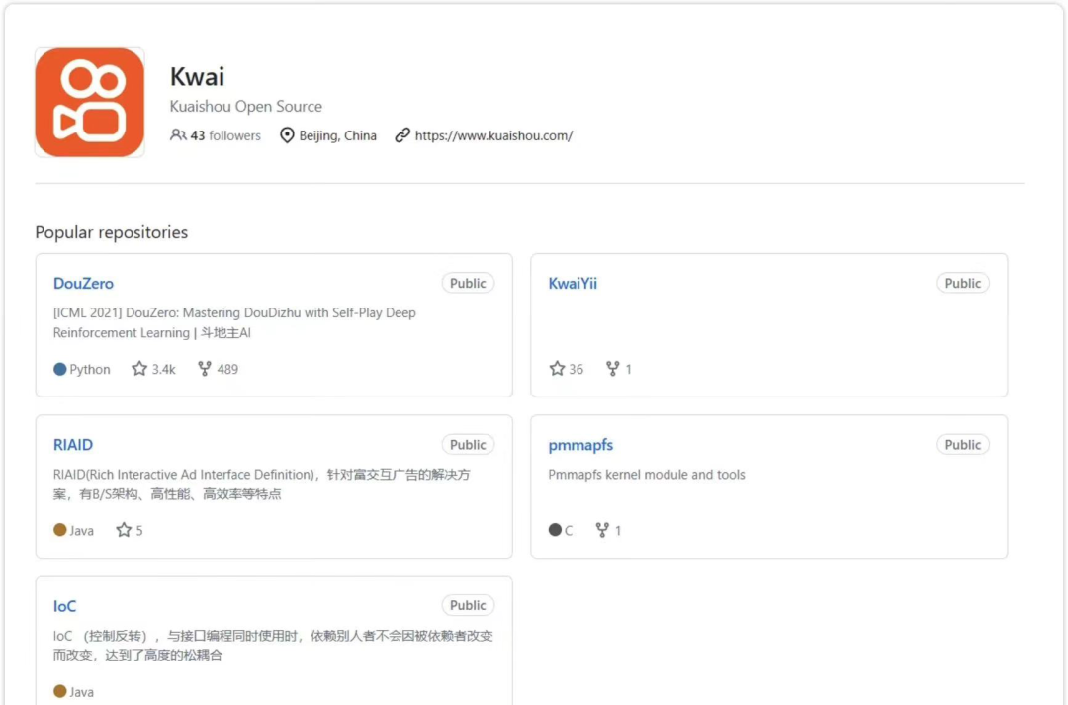Open the 43 followers list
Viewport: 1068px width, 705px height.
tap(225, 135)
